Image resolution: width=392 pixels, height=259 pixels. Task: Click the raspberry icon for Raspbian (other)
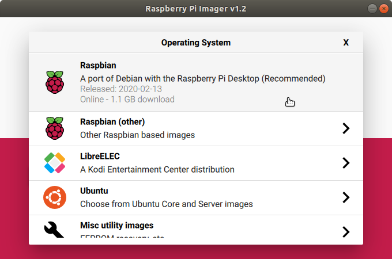click(x=55, y=128)
